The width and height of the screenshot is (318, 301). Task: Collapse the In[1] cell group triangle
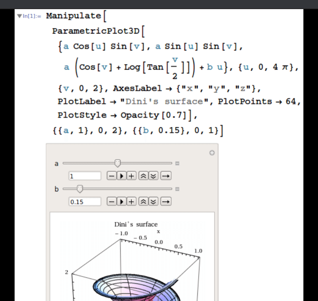(x=19, y=16)
